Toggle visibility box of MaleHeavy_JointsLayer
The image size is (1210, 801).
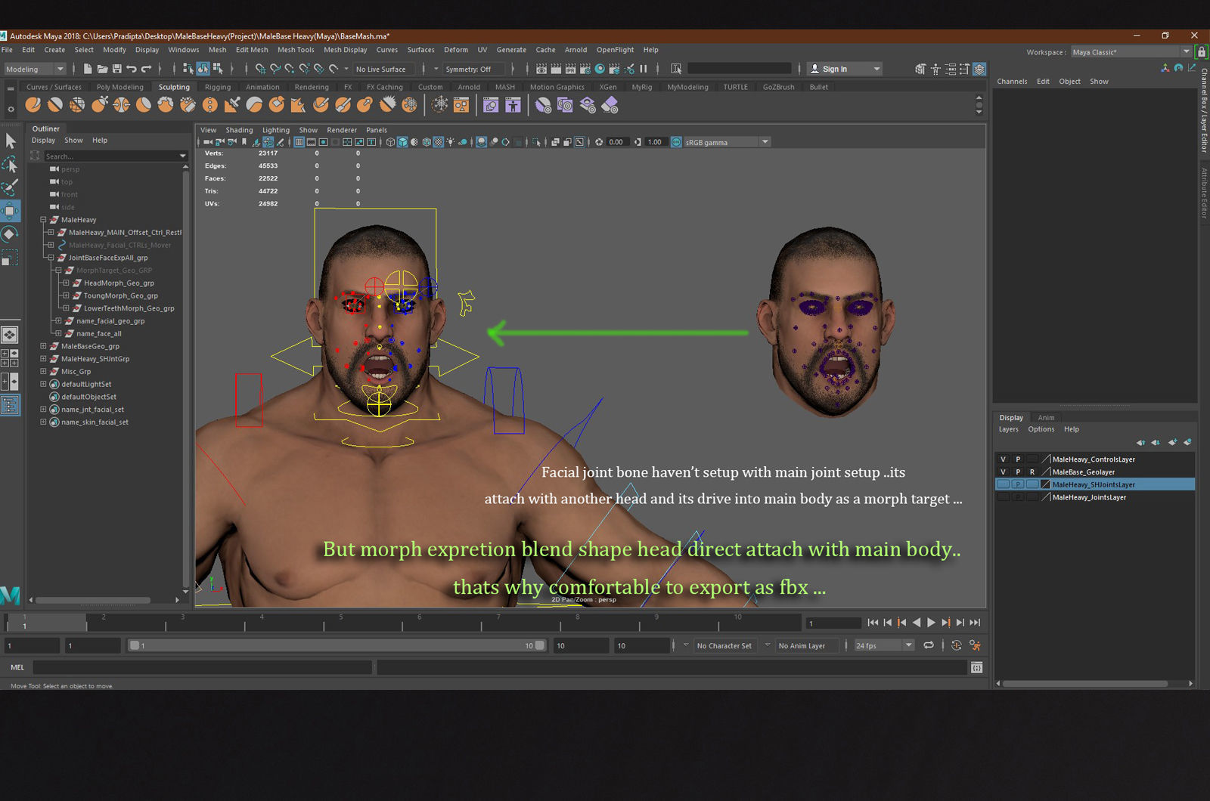pyautogui.click(x=1003, y=497)
